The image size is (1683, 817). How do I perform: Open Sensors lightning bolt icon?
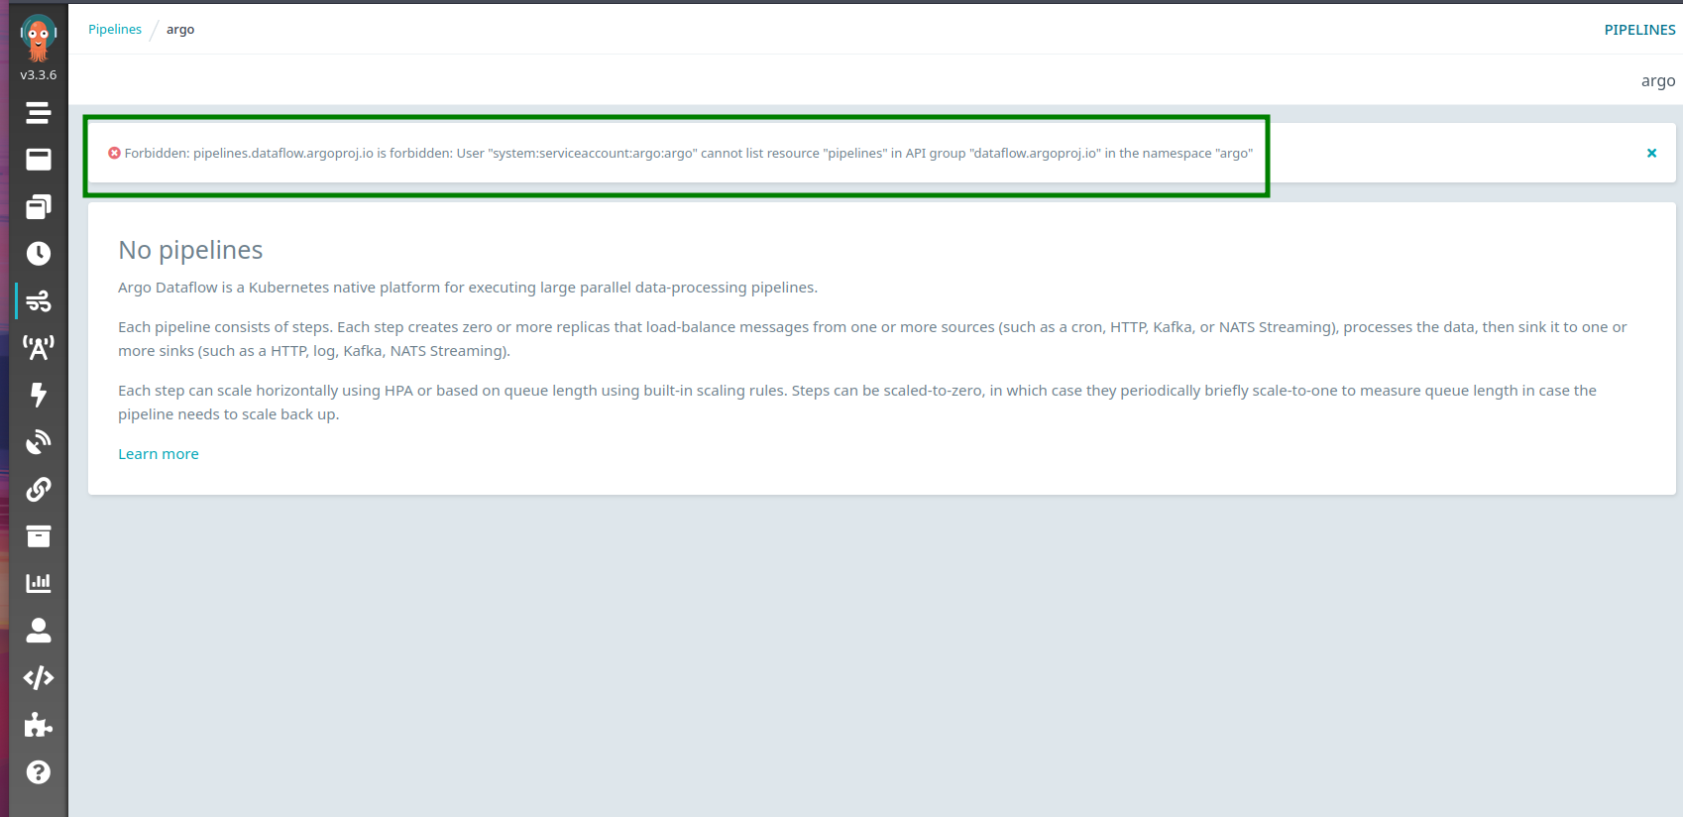point(39,395)
